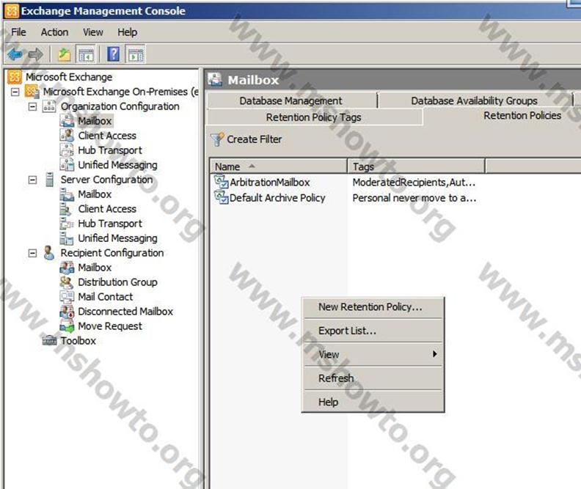Viewport: 581px width, 489px height.
Task: Select Mailbox under Organization Configuration
Action: (x=95, y=121)
